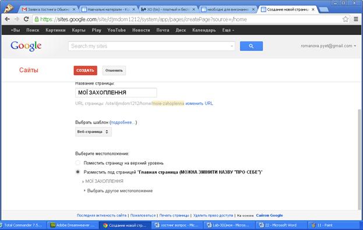Viewport: 363px width, 230px height.
Task: Open the Lab-3(6) Word document in taskbar
Action: (229, 225)
